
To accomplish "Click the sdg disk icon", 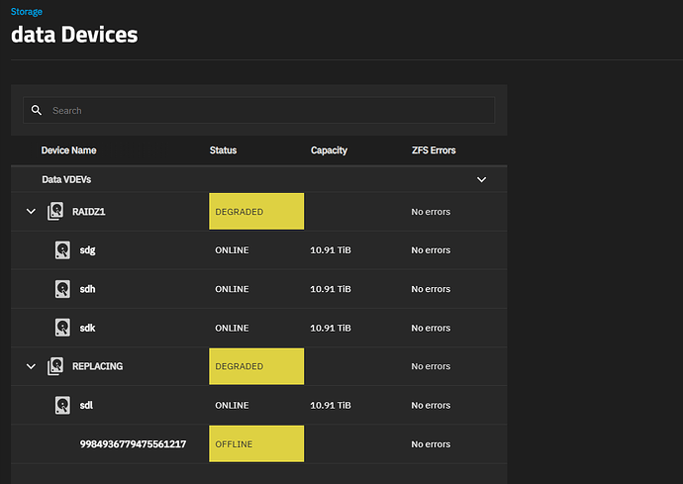I will point(62,250).
